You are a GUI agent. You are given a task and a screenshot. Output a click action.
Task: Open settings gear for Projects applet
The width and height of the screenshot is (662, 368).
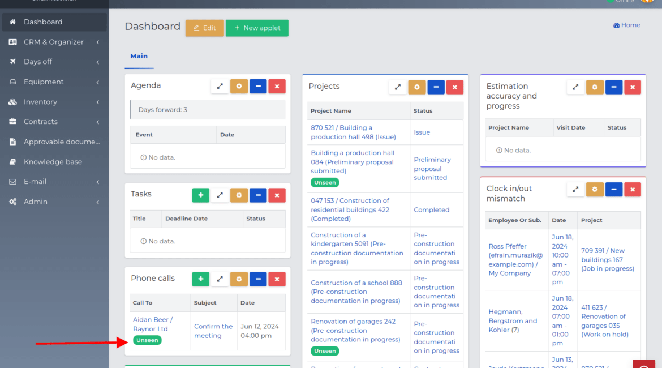tap(417, 87)
